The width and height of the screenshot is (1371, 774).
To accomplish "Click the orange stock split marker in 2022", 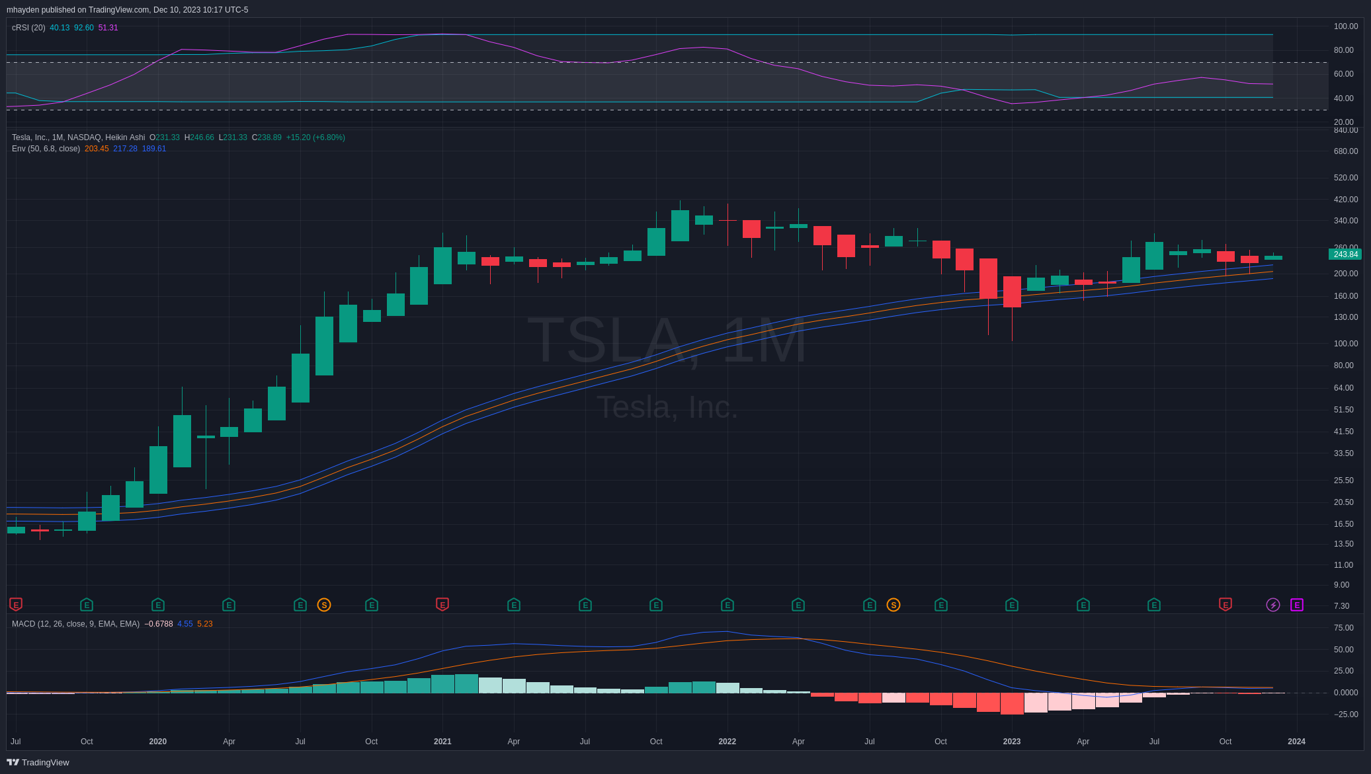I will 893,605.
